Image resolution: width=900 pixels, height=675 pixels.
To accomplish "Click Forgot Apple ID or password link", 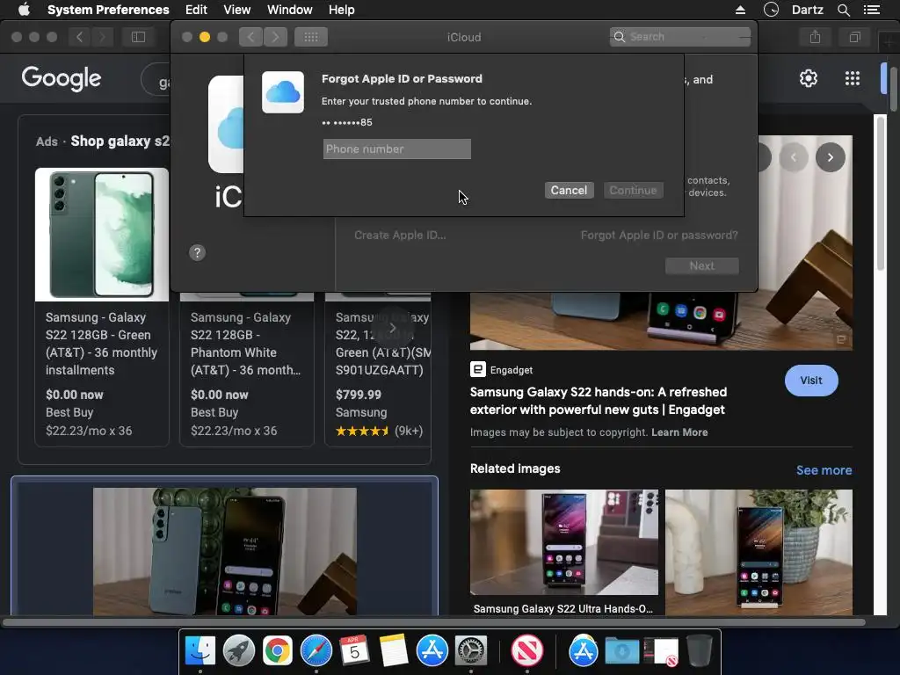I will (659, 235).
